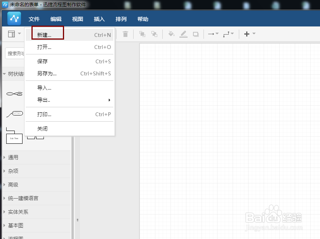The width and height of the screenshot is (320, 239).
Task: Expand the 基本图 shape category
Action: pos(37,225)
